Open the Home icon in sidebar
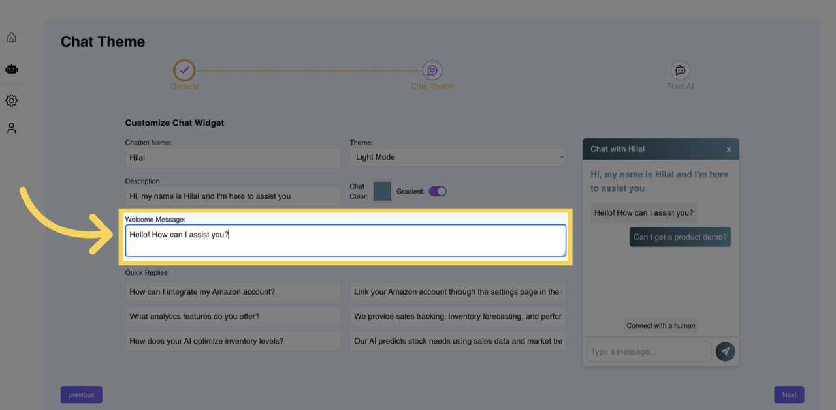This screenshot has height=410, width=836. (12, 38)
